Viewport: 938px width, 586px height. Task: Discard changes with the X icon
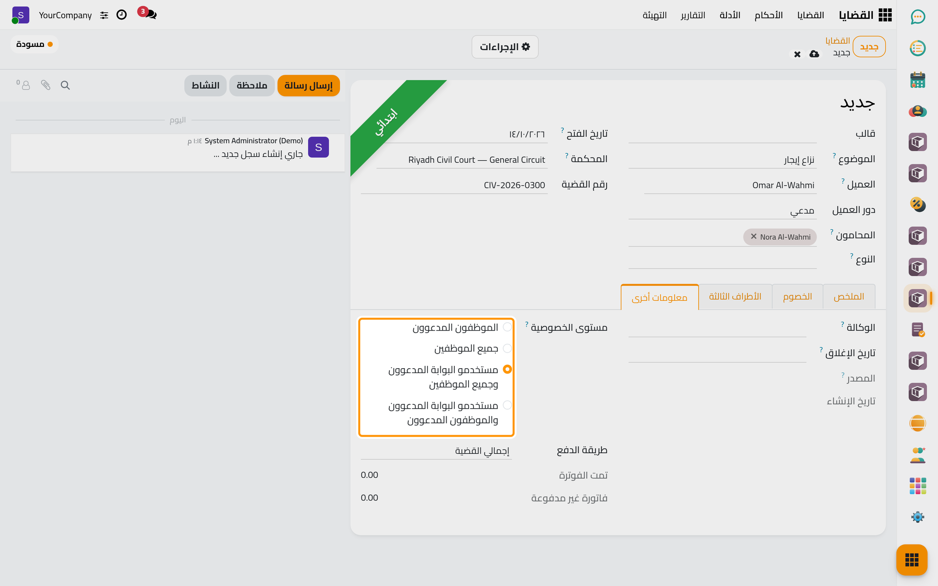(x=797, y=54)
